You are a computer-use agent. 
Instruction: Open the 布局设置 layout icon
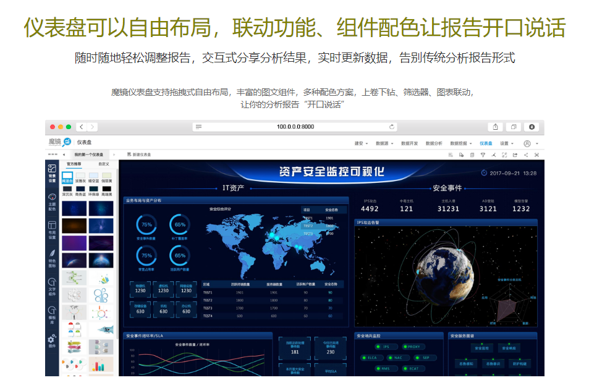click(x=52, y=230)
